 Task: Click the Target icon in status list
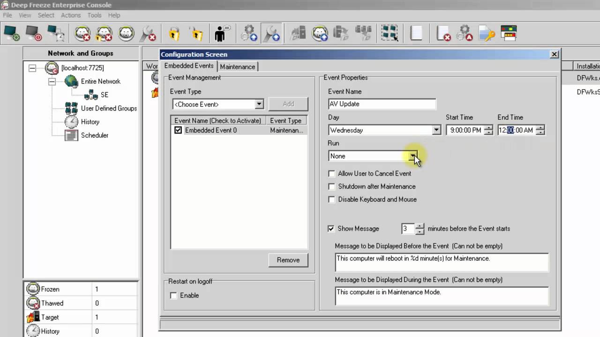pyautogui.click(x=33, y=317)
